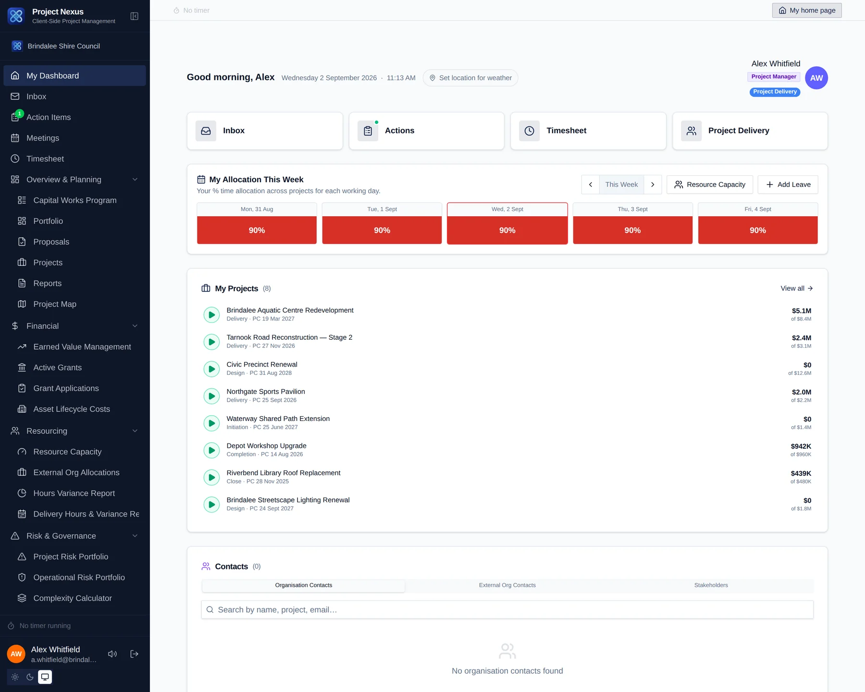Start timer for Civic Precinct Renewal
This screenshot has width=865, height=692.
(x=211, y=369)
